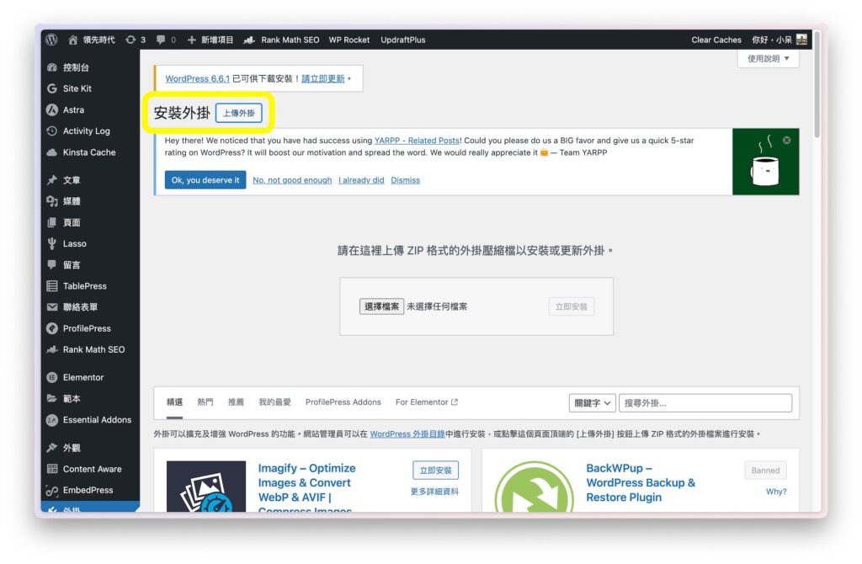Click the 請立即更新 update link

[x=322, y=78]
